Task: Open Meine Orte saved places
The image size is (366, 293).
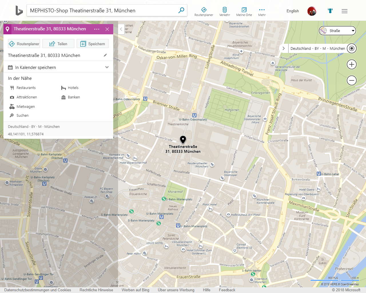Action: [x=244, y=12]
